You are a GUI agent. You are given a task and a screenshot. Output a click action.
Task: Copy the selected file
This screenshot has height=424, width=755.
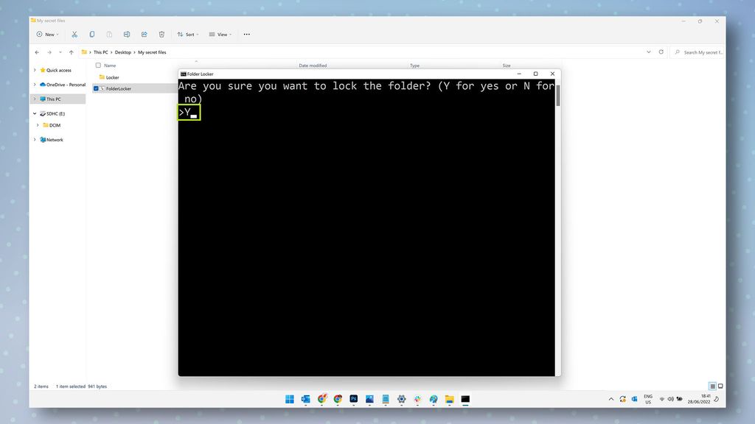coord(91,34)
